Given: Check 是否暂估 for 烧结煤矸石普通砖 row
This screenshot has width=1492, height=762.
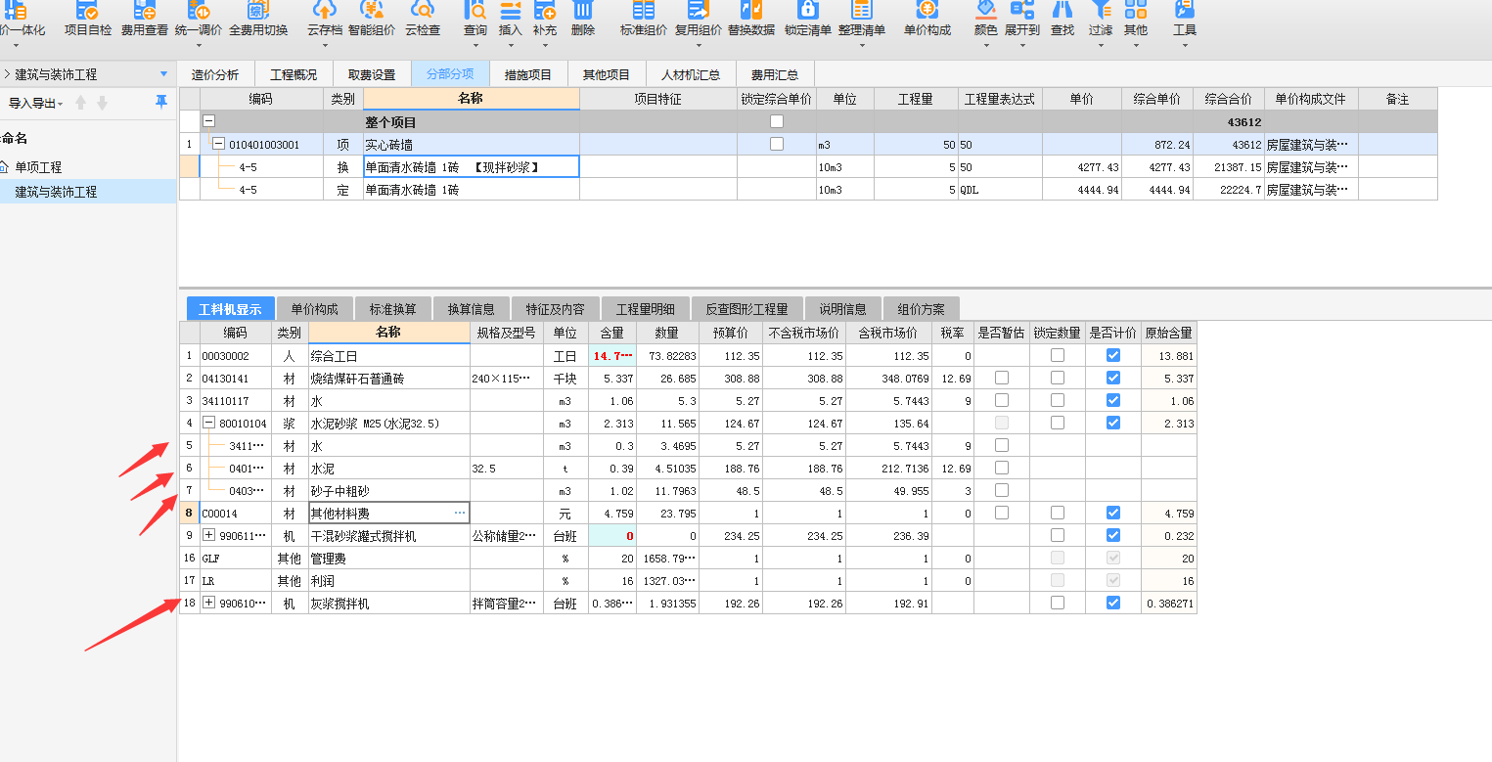Looking at the screenshot, I should 1002,378.
